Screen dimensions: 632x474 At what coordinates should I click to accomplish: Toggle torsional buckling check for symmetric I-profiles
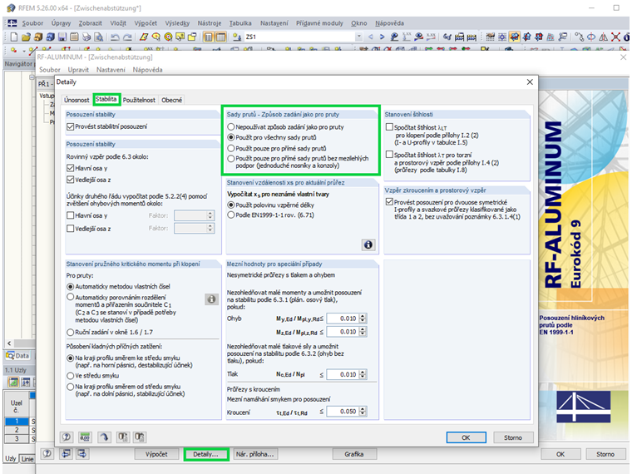[389, 202]
